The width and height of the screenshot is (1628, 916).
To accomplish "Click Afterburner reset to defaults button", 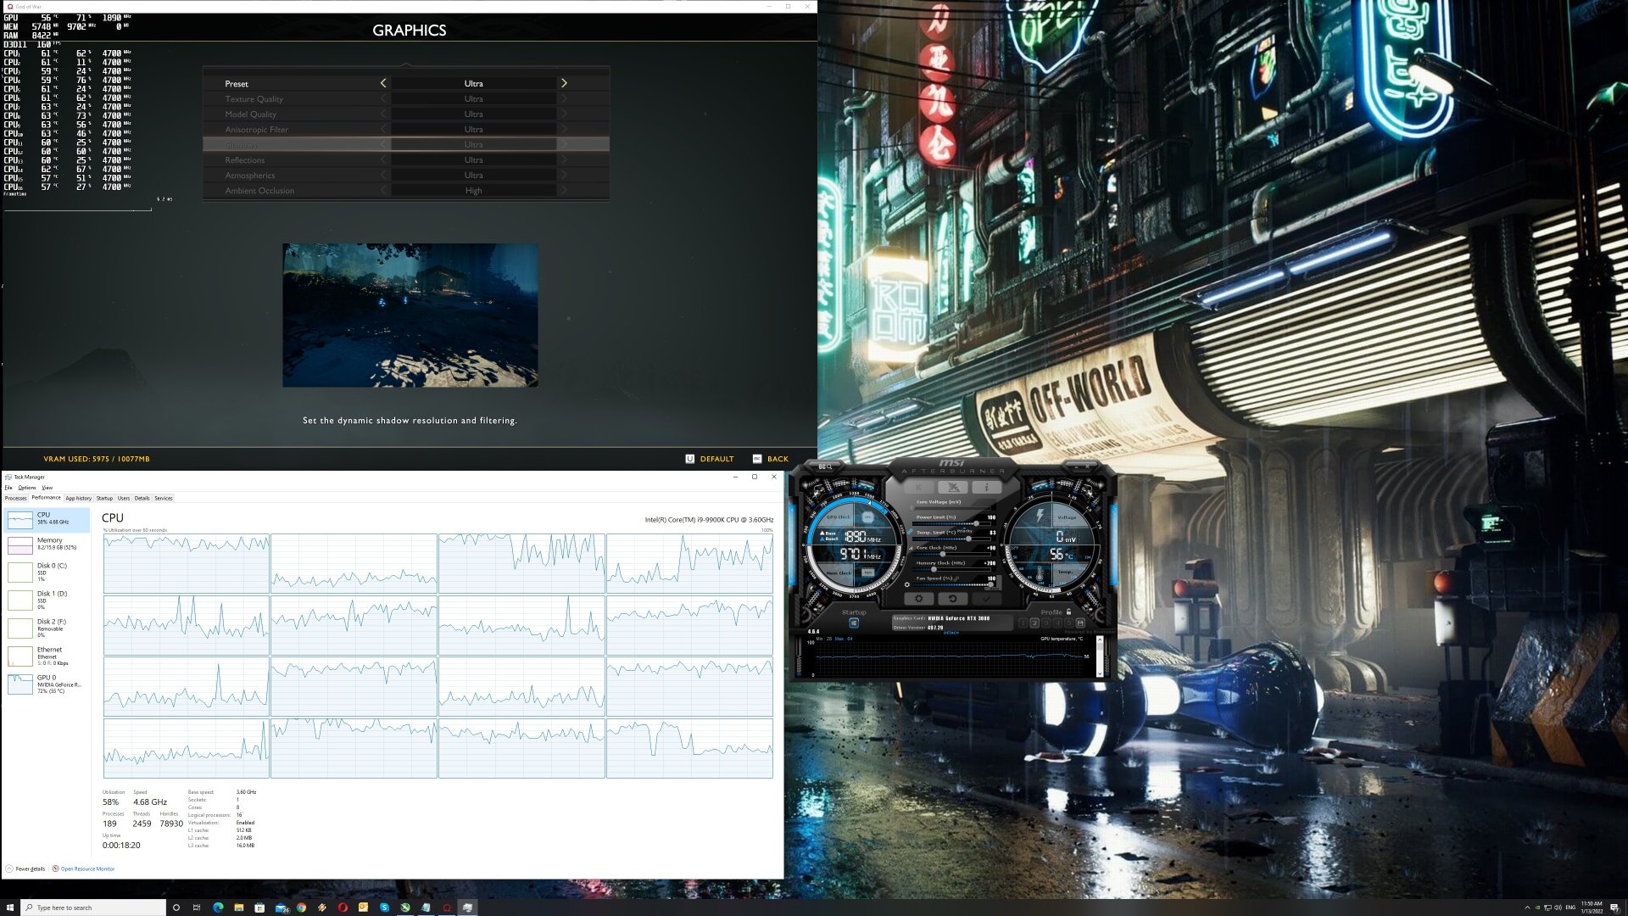I will coord(952,599).
